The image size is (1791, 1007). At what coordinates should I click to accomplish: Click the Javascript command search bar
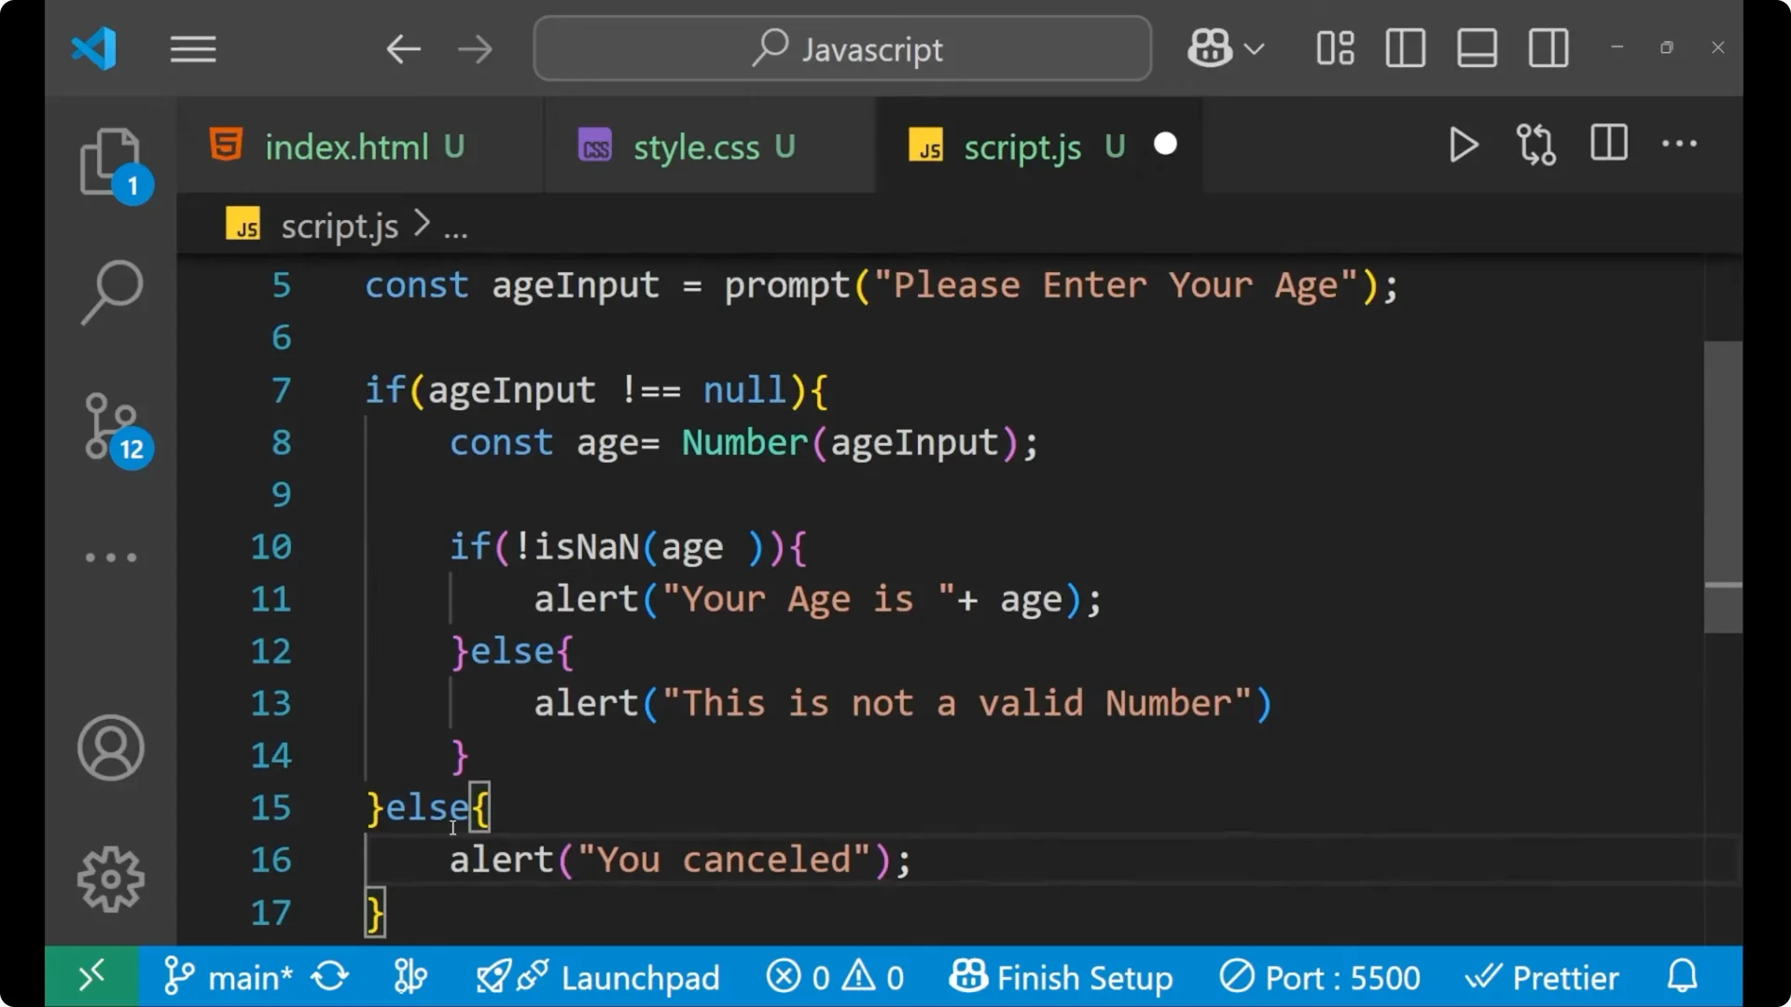click(x=840, y=48)
